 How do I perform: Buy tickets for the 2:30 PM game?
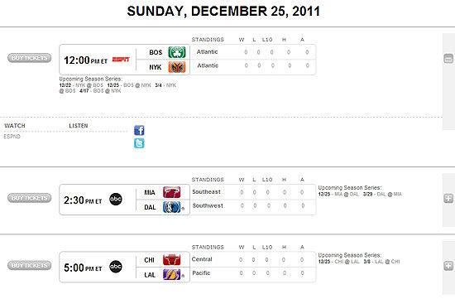pyautogui.click(x=29, y=198)
